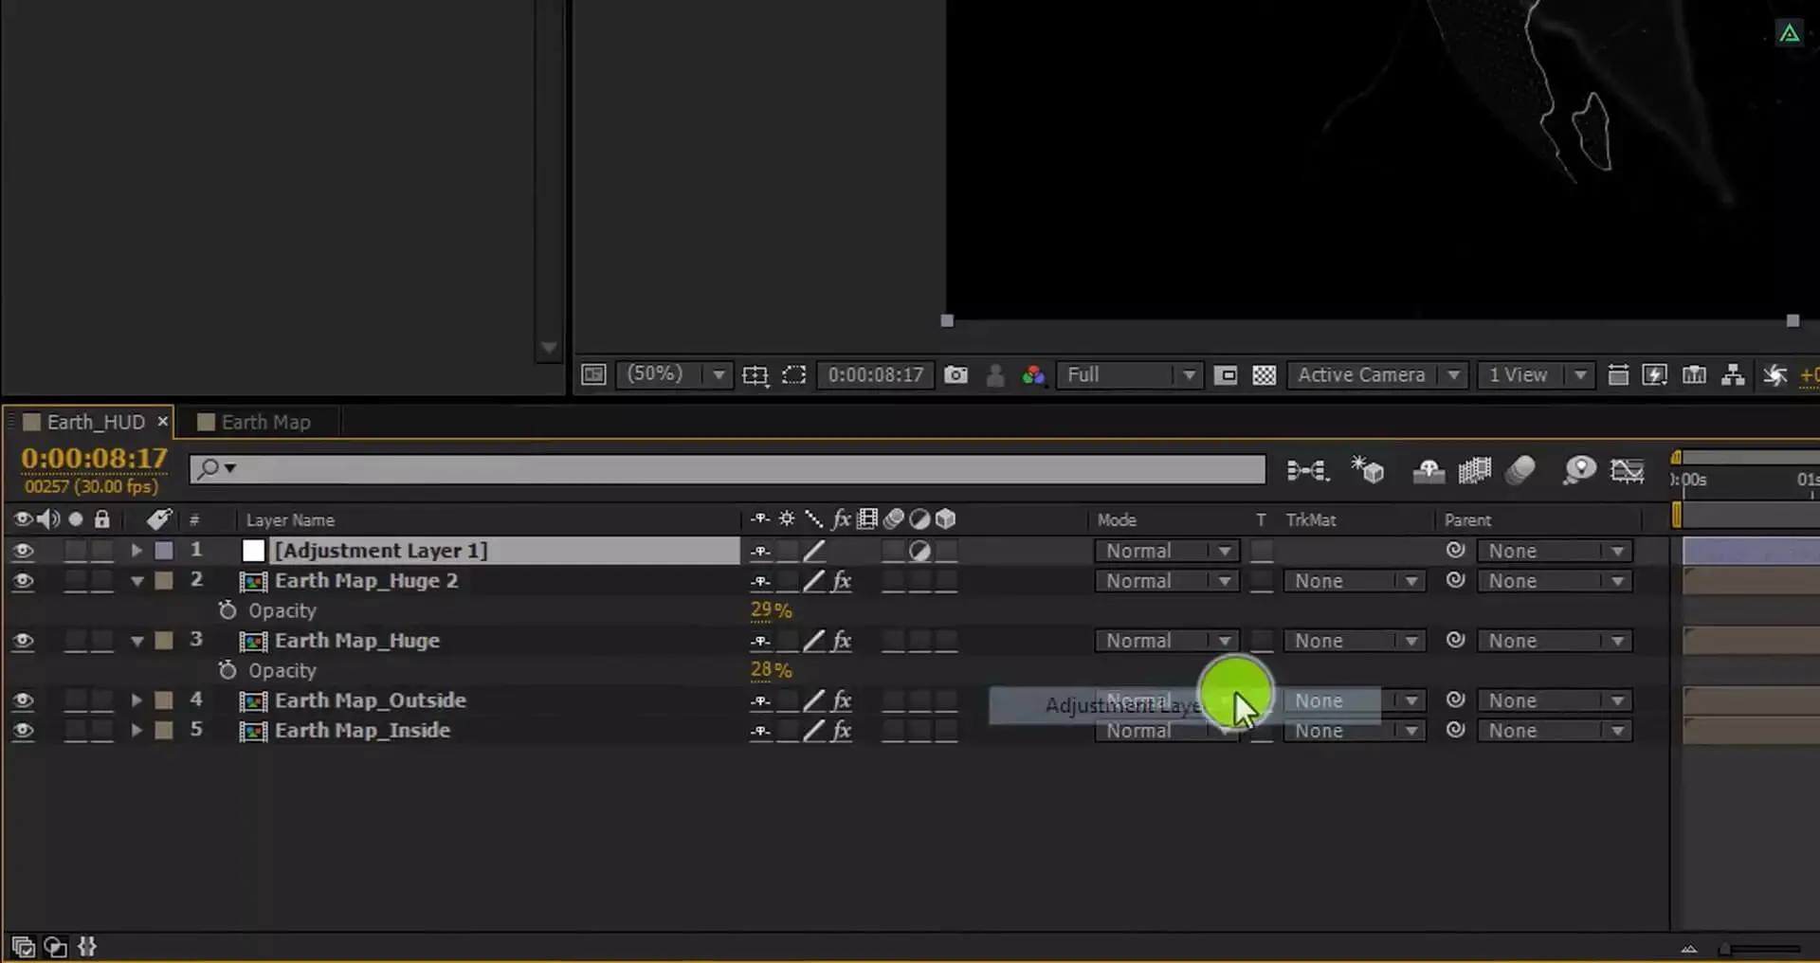Expand the Earth Map_Inside layer properties
Viewport: 1820px width, 963px height.
(x=136, y=730)
